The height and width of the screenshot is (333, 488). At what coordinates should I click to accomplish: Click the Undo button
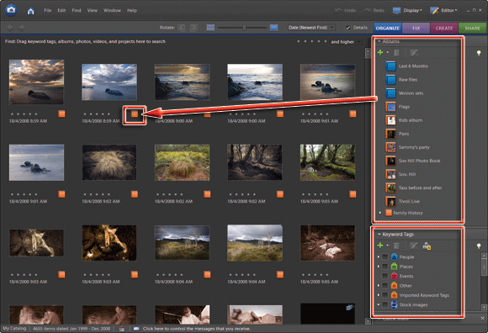click(345, 10)
